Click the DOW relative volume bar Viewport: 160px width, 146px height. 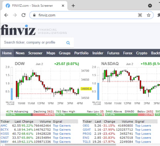(x=12, y=83)
